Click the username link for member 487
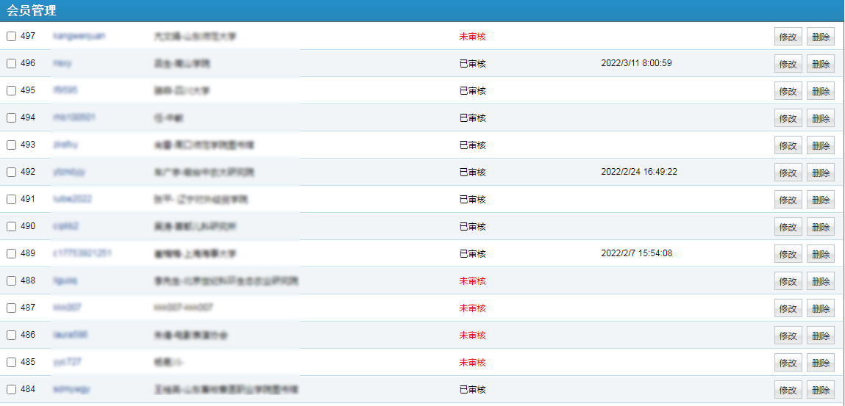The image size is (845, 406). click(x=67, y=308)
